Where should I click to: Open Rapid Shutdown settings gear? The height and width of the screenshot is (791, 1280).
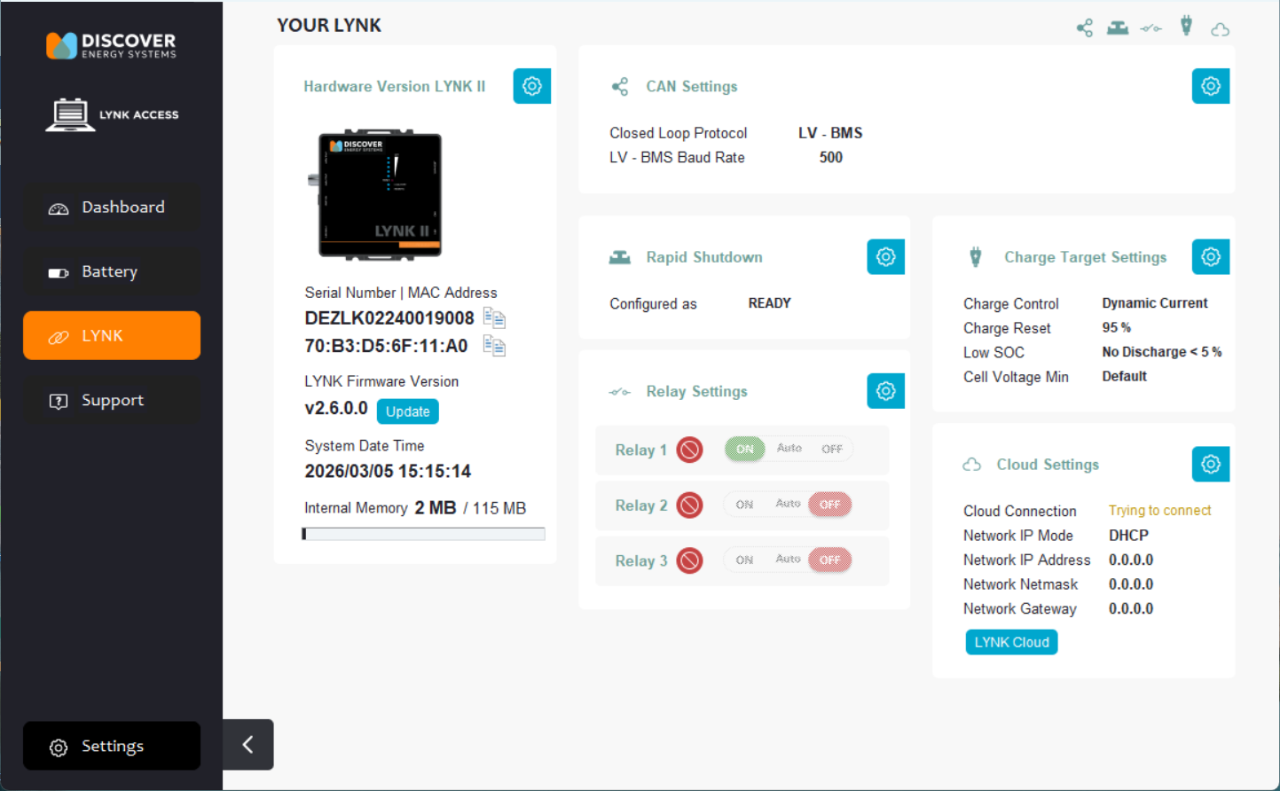[x=885, y=257]
